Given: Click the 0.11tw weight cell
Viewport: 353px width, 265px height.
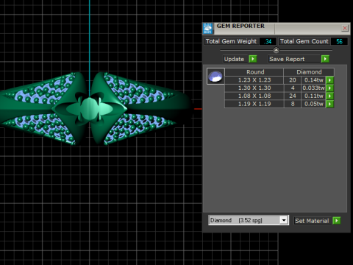Looking at the screenshot, I should click(x=313, y=96).
